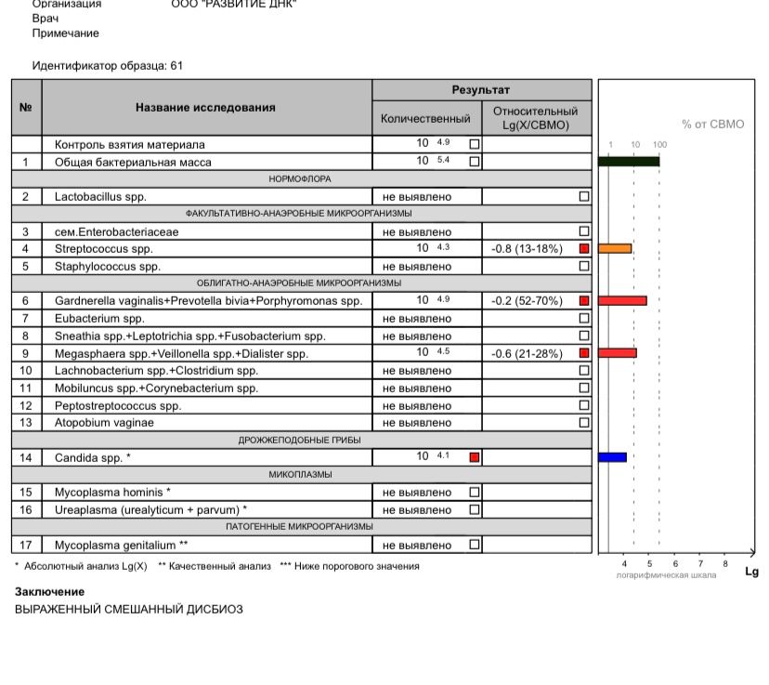Click the '% от СВМО' chart label
This screenshot has width=769, height=685.
click(713, 125)
